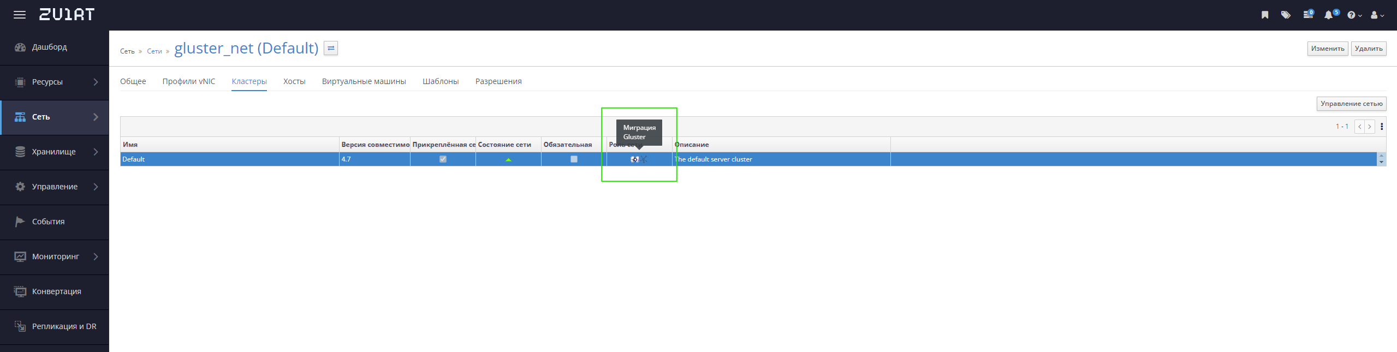Click the swap button next to gluster_net title
This screenshot has height=352, width=1397.
pos(331,49)
